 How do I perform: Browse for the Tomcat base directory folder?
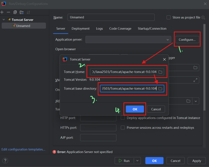tap(160, 89)
